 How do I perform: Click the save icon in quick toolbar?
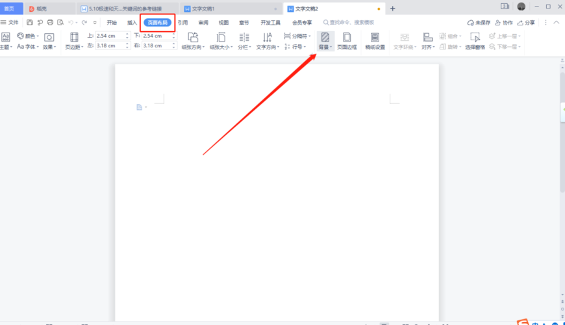(30, 22)
